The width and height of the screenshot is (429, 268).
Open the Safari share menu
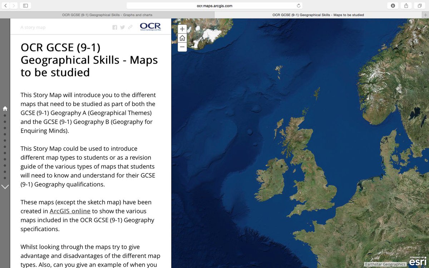pos(406,5)
